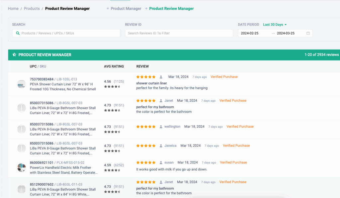Image resolution: width=340 pixels, height=198 pixels.
Task: Click average rating stars for PowerLix Milk Frother
Action: click(x=112, y=170)
